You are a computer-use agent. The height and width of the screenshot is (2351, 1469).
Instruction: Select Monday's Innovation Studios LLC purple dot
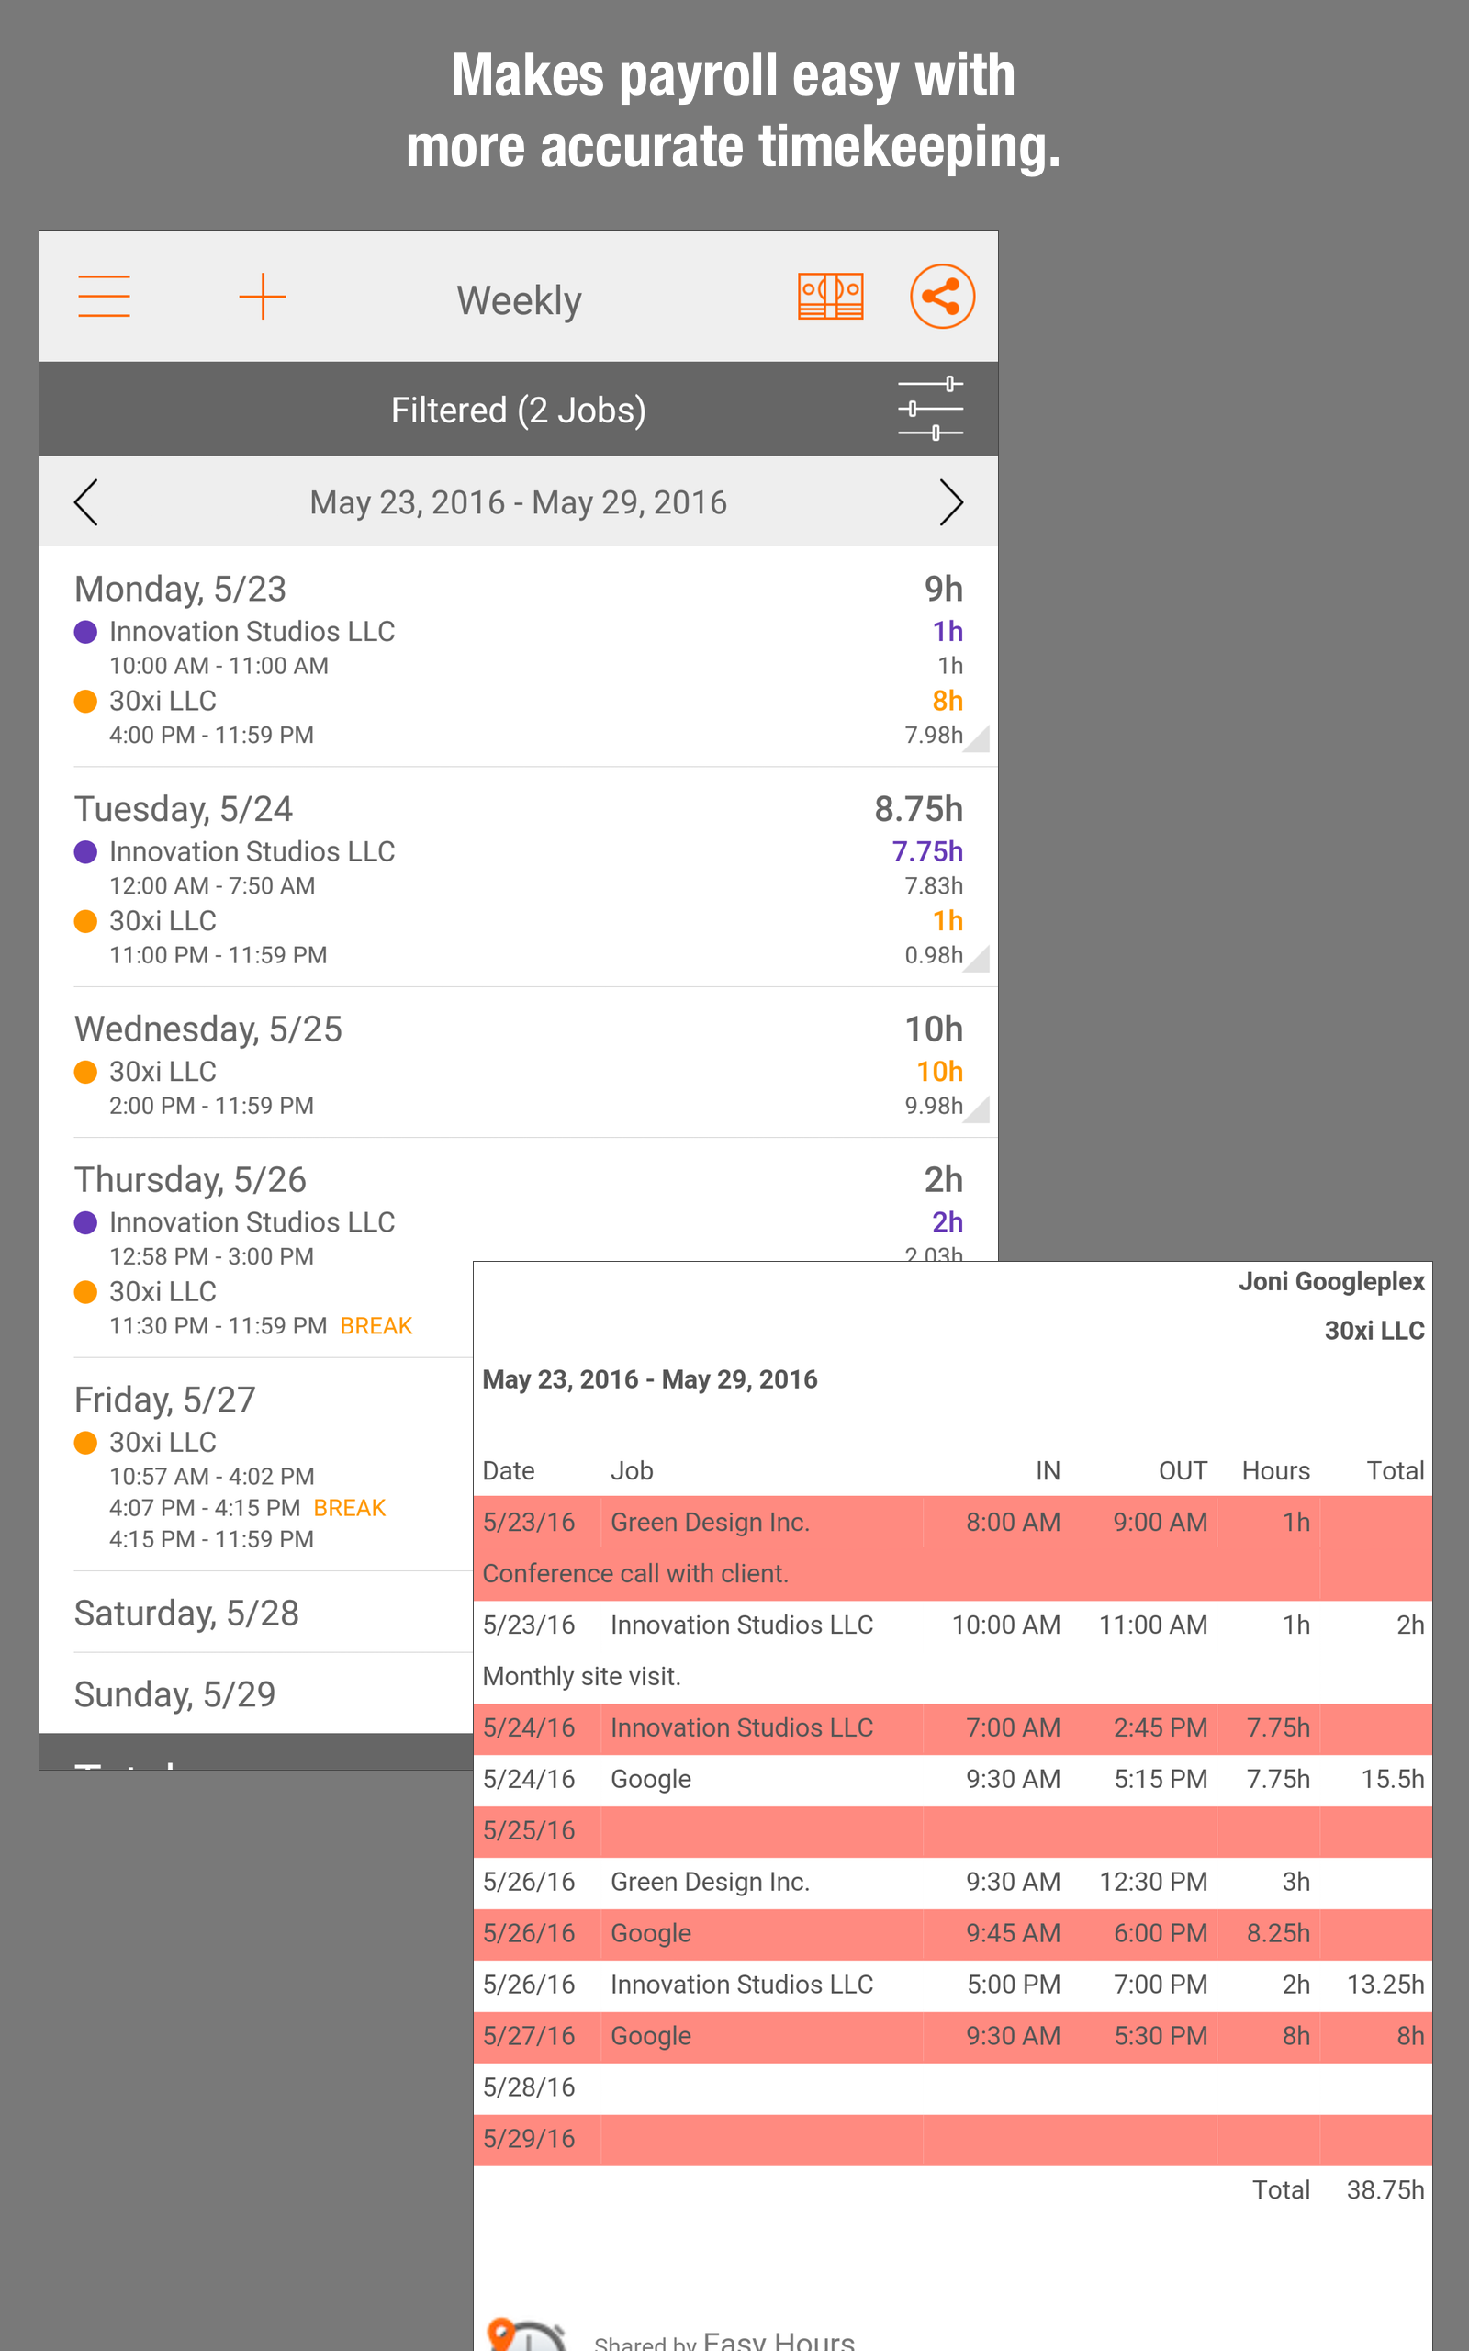point(85,632)
